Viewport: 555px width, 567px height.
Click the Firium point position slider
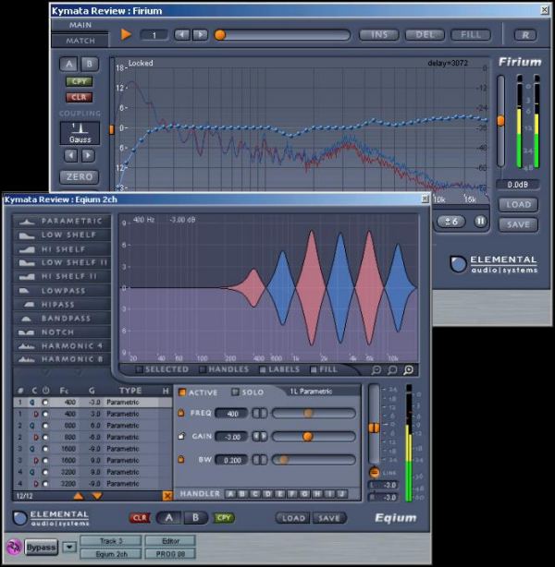282,35
